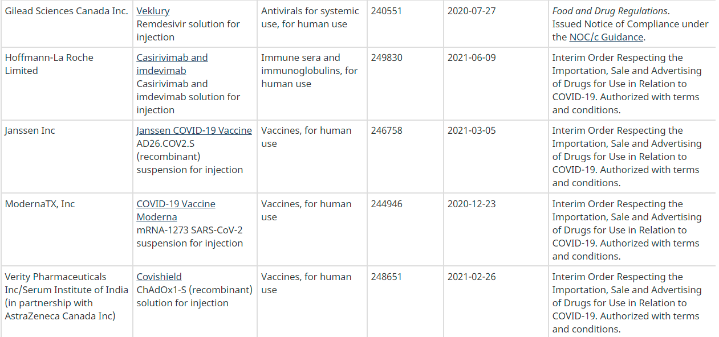Open the Veklury product link
This screenshot has width=719, height=337.
[153, 11]
